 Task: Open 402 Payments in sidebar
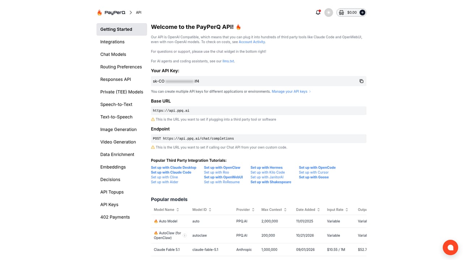(x=122, y=217)
